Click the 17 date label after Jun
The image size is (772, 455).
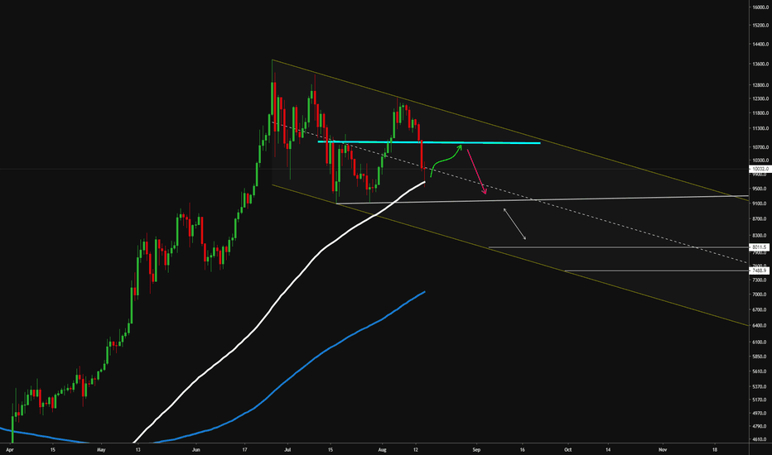pyautogui.click(x=244, y=449)
